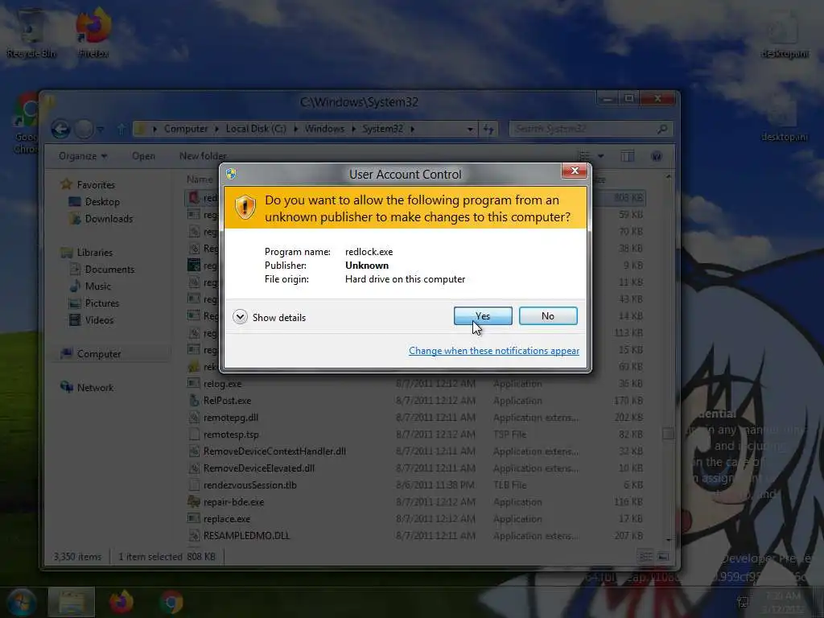Click the Windows Start button
The height and width of the screenshot is (618, 824).
point(21,602)
